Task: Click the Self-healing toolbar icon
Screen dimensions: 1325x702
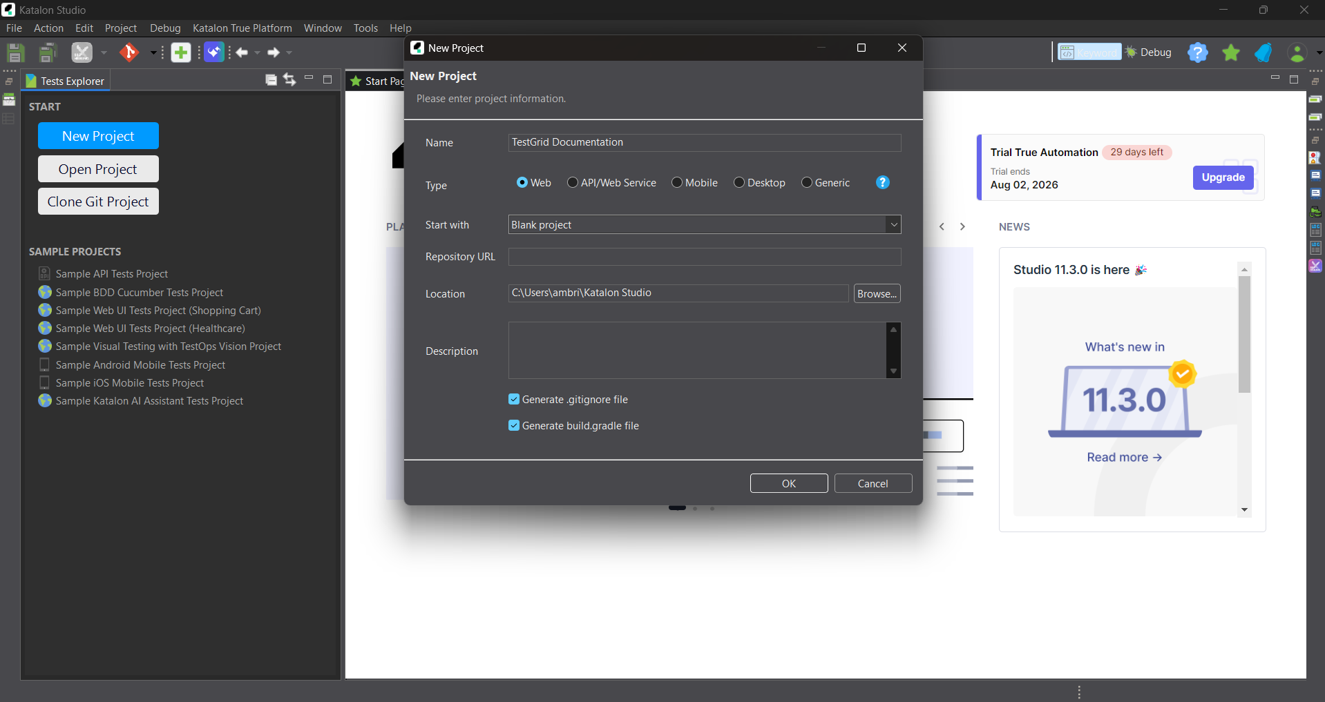Action: (82, 52)
